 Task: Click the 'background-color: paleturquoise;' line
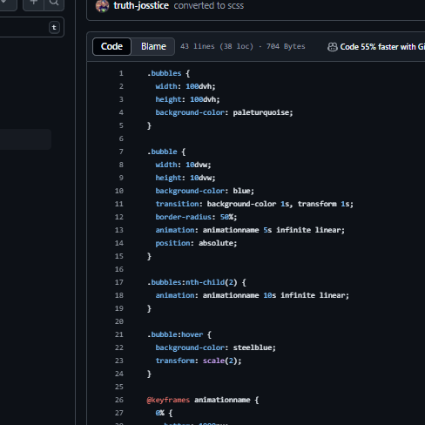pos(224,112)
